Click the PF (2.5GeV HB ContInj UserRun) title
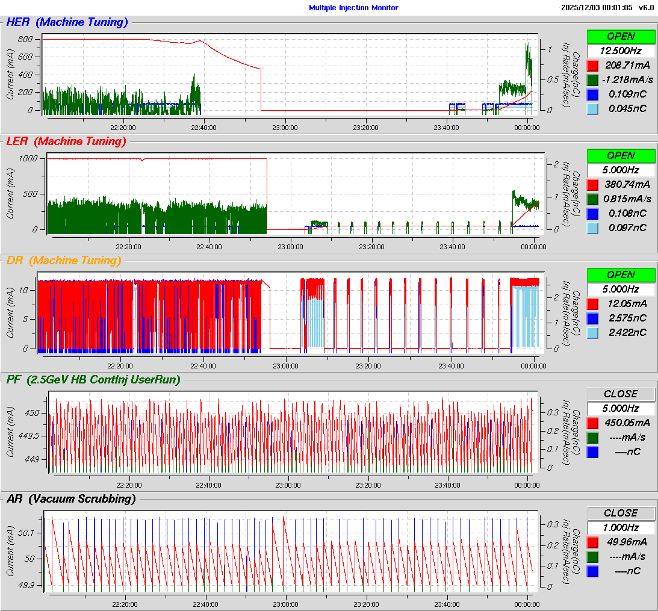 (x=93, y=379)
